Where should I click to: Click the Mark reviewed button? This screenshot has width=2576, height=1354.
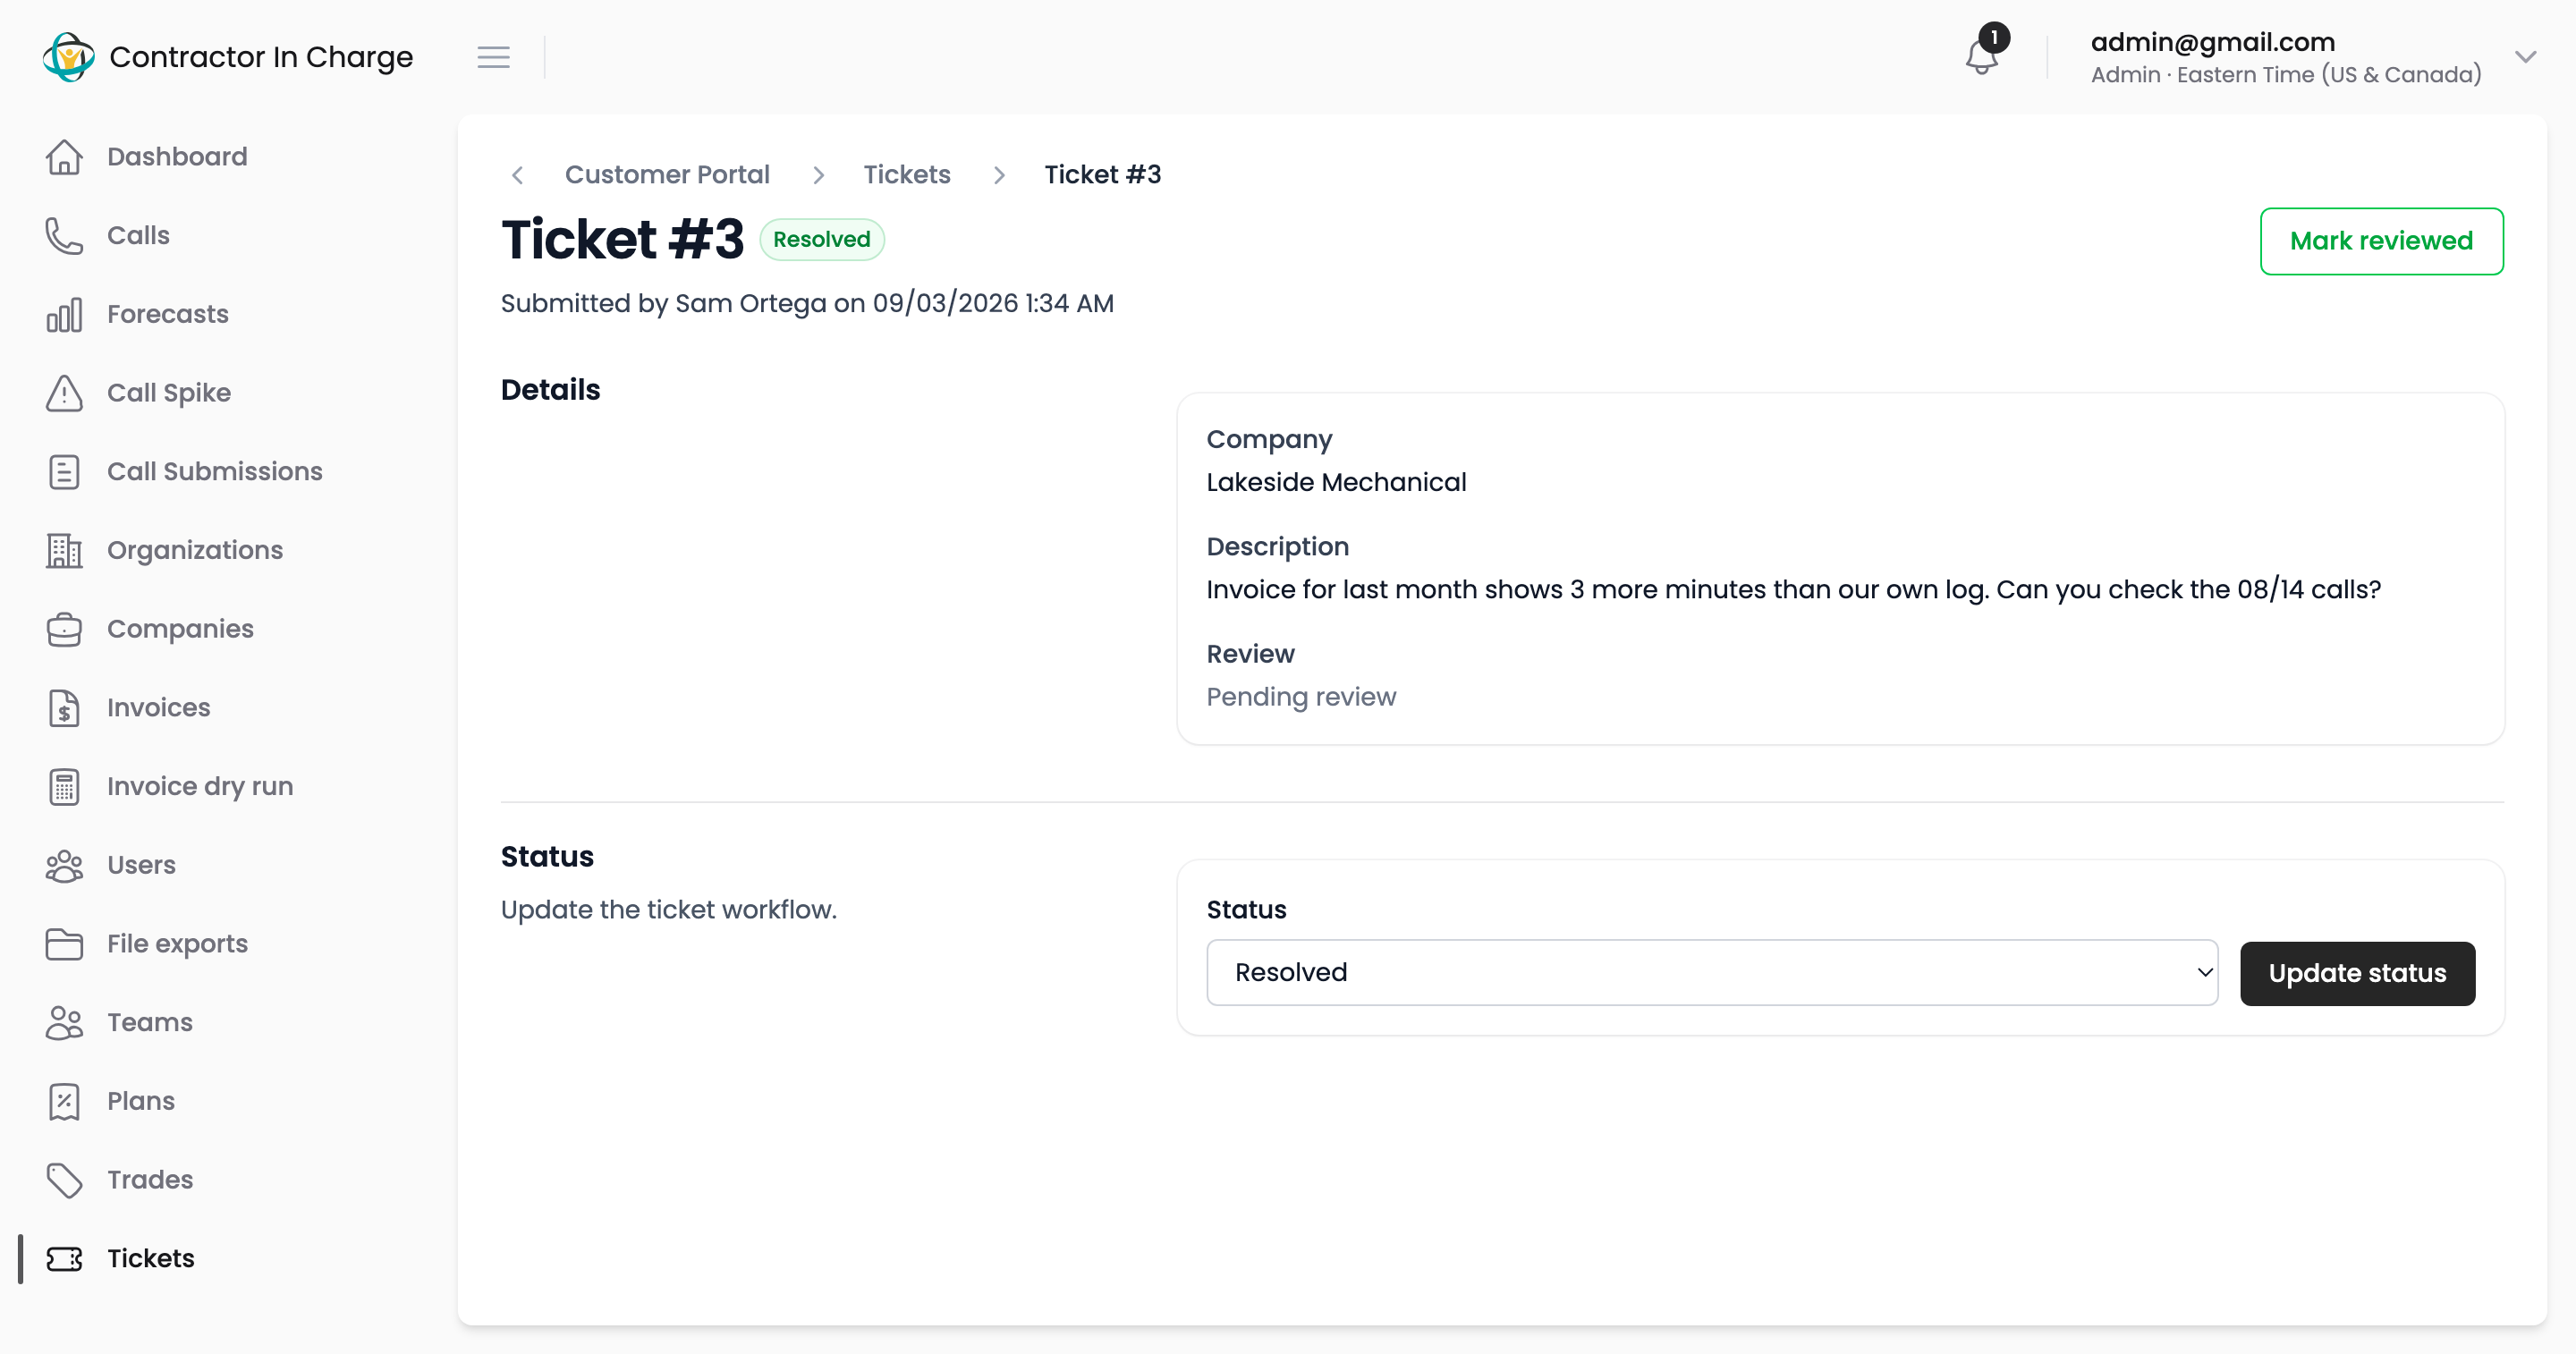click(2381, 241)
